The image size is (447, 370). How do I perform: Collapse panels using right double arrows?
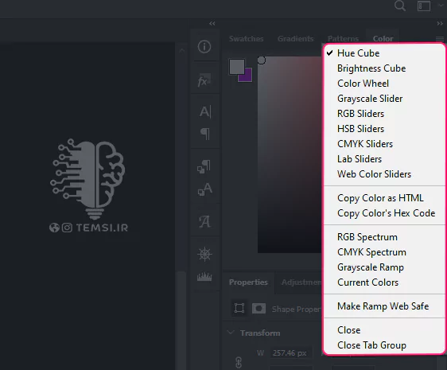tap(440, 23)
